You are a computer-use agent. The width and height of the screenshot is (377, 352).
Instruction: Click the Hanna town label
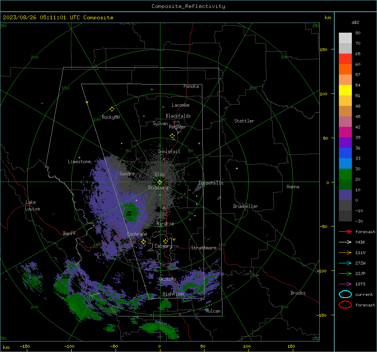[293, 187]
